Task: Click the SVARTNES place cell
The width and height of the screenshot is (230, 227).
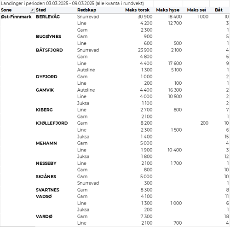Action: pyautogui.click(x=47, y=190)
